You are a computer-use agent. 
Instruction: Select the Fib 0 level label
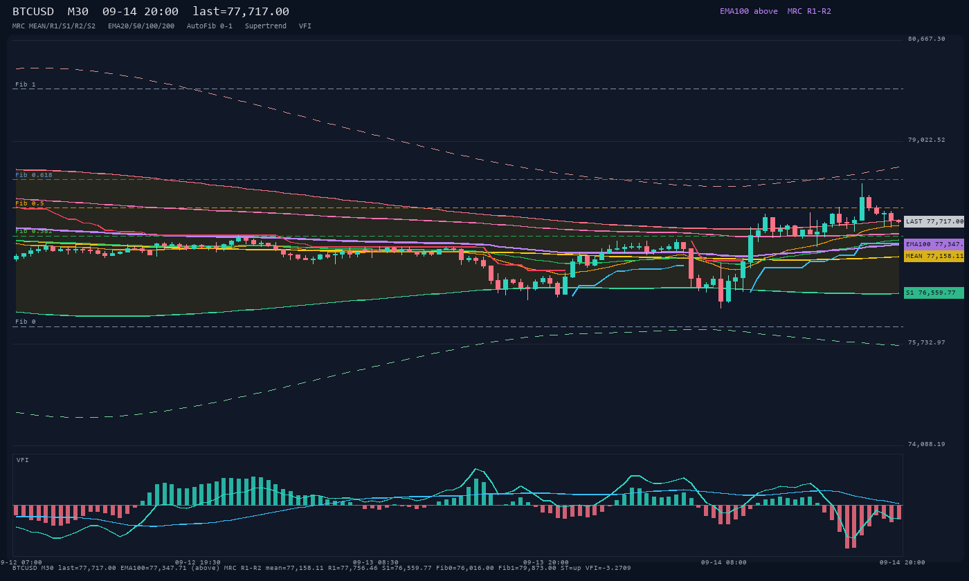tap(26, 322)
